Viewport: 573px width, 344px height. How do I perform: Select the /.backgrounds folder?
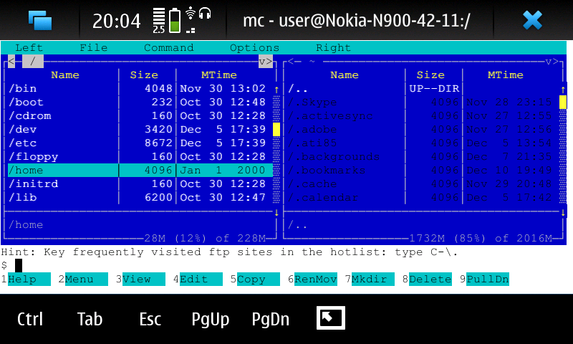[x=423, y=156]
